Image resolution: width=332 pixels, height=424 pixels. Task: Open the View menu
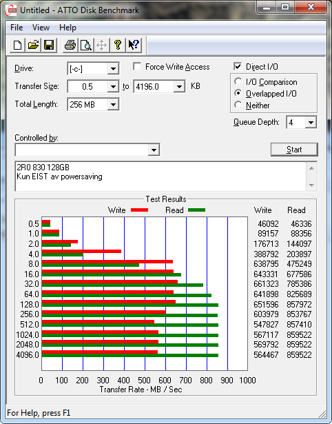pos(41,28)
